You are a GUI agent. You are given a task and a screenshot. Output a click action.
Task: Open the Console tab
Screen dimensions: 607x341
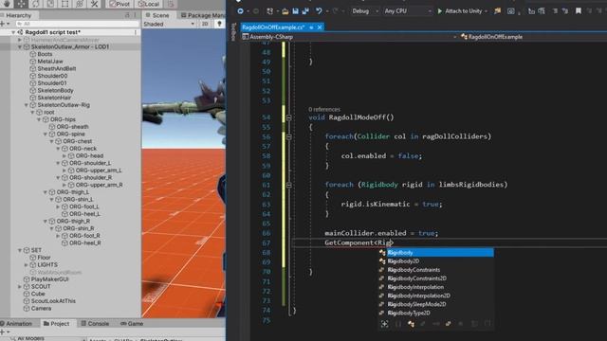(x=95, y=324)
